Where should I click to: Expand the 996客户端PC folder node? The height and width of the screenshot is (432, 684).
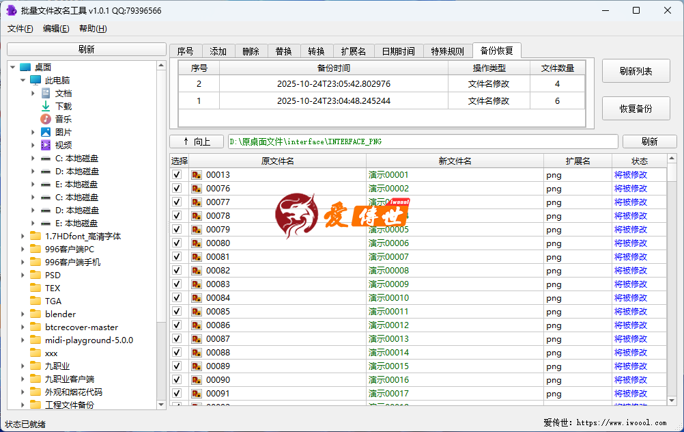tap(23, 249)
